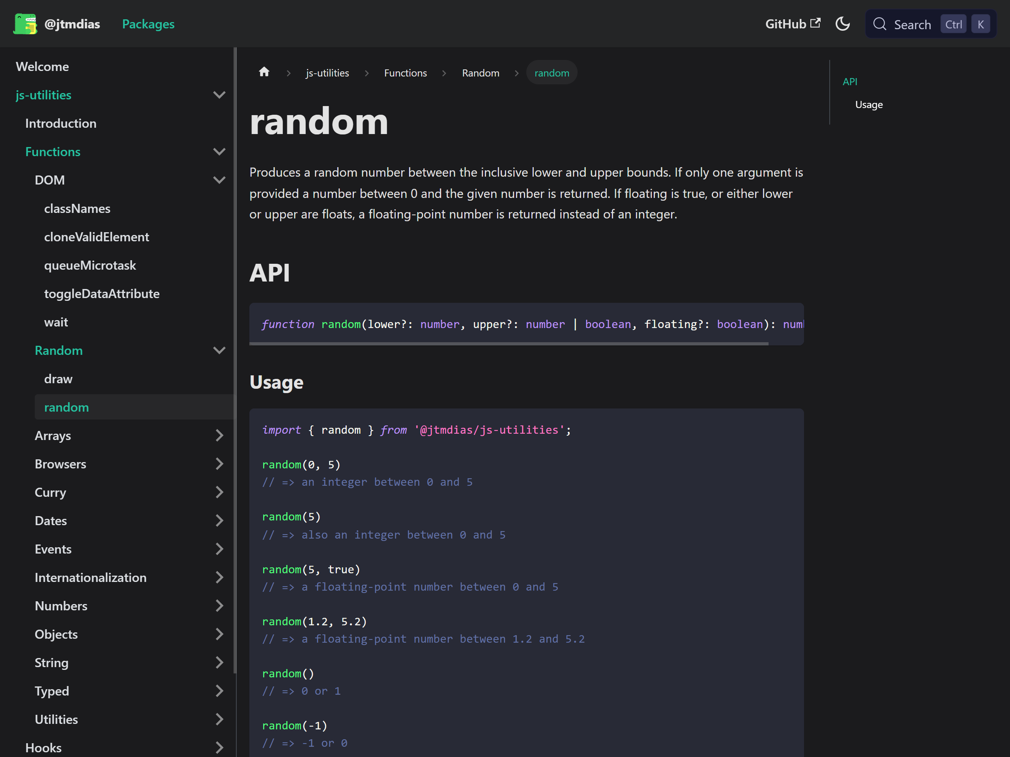1010x757 pixels.
Task: Expand the Curry sidebar category
Action: pyautogui.click(x=219, y=492)
